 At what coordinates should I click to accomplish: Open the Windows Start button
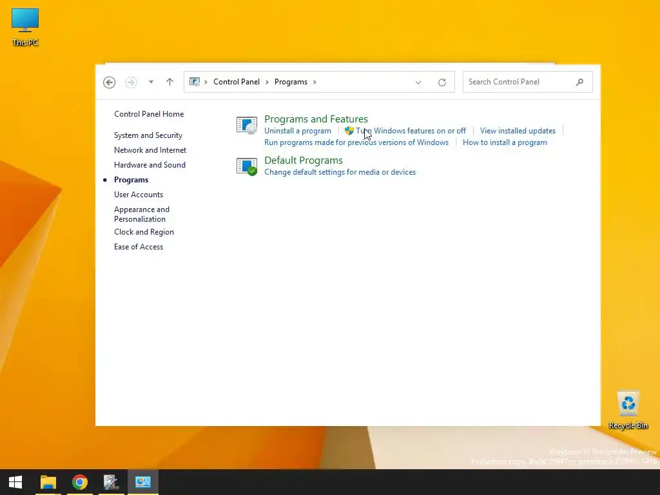click(x=15, y=482)
